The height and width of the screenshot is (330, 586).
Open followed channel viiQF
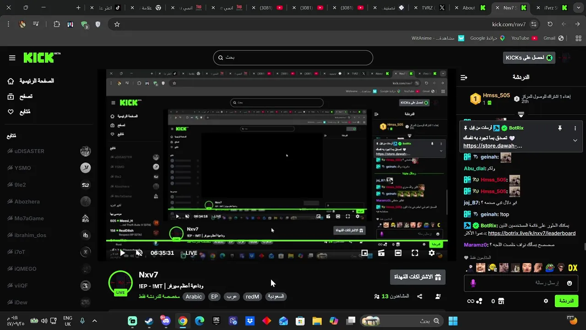pyautogui.click(x=48, y=286)
